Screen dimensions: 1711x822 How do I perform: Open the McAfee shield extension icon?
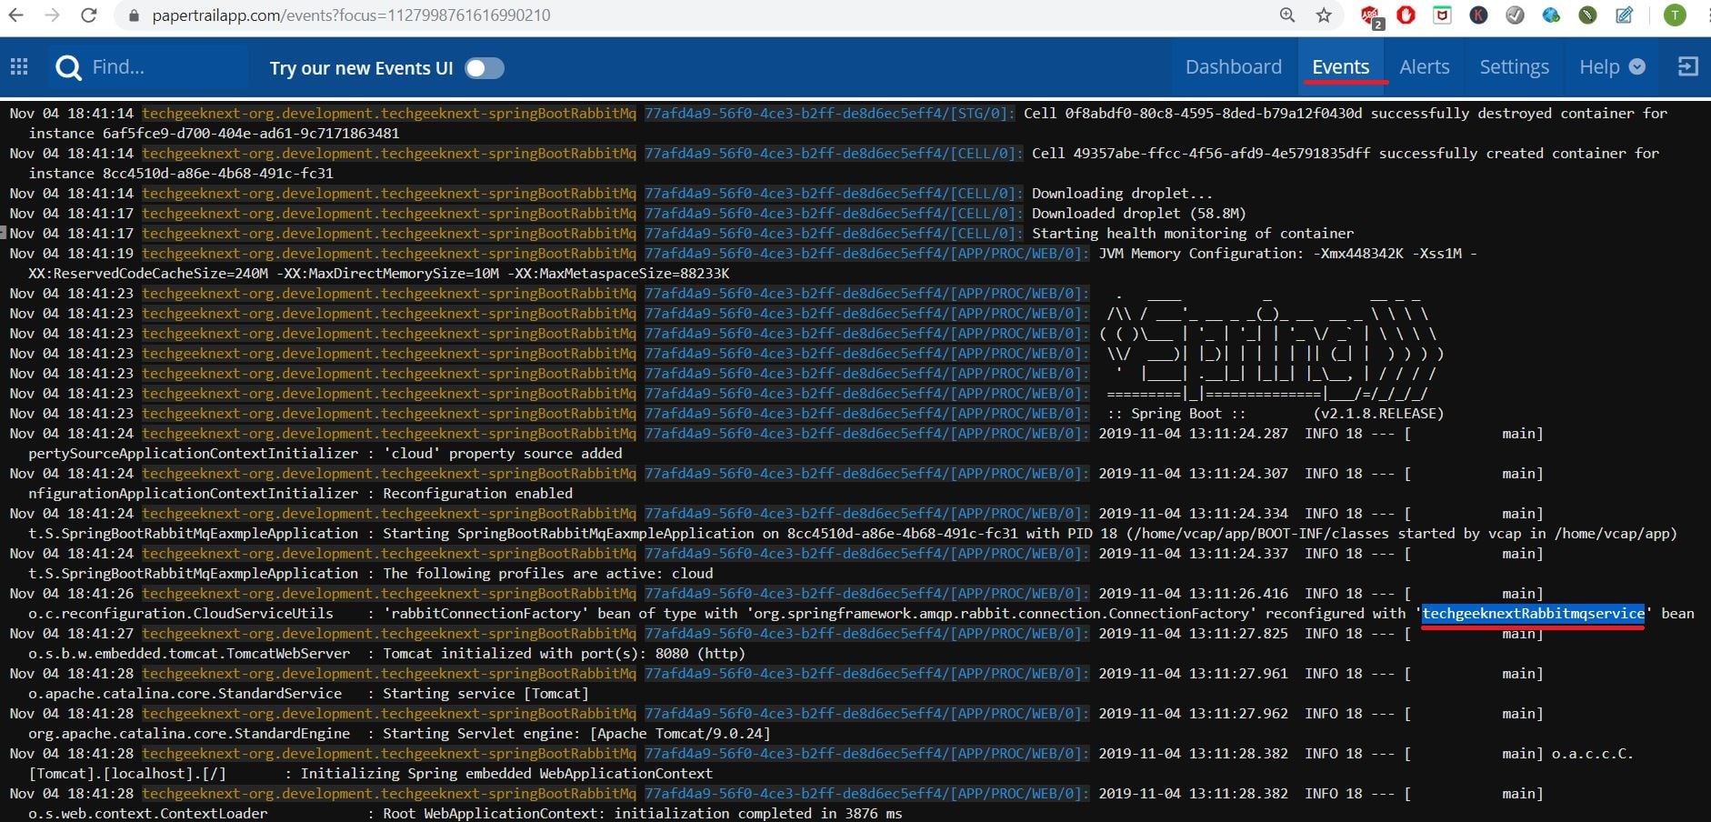[1442, 15]
